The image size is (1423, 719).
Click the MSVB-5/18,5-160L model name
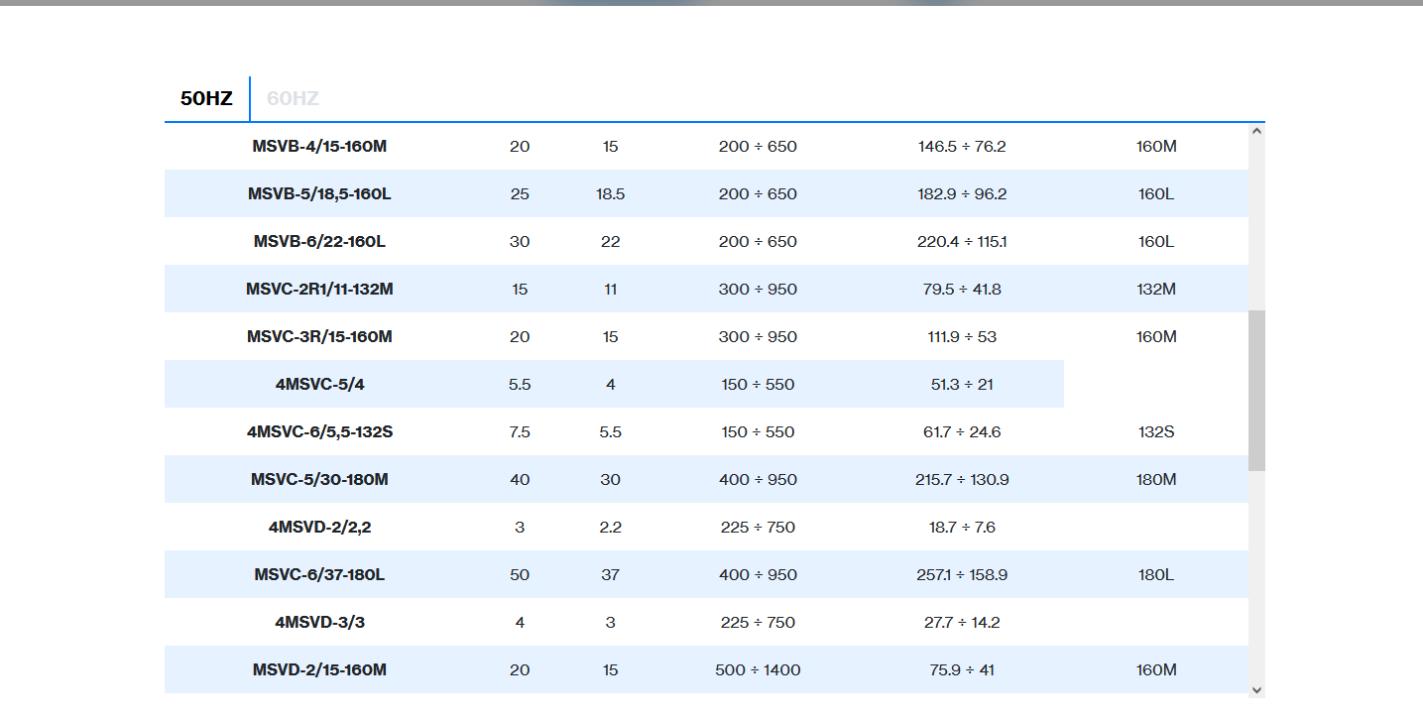(319, 194)
